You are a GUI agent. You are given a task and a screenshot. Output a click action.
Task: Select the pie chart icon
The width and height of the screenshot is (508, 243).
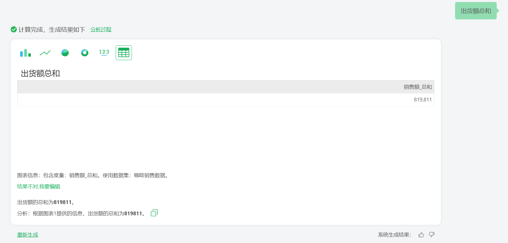[65, 53]
